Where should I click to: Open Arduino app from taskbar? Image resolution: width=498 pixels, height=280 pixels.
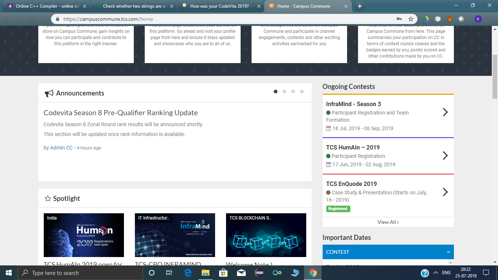click(277, 273)
